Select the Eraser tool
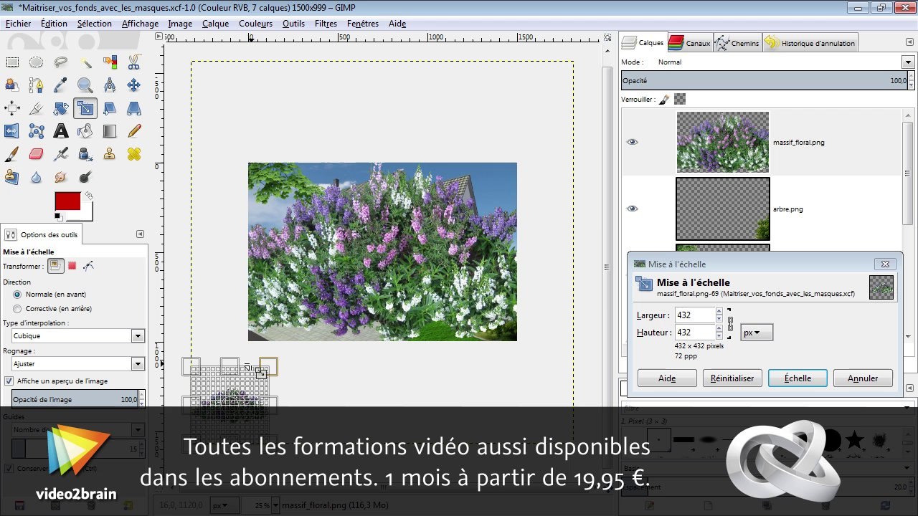 pos(37,154)
